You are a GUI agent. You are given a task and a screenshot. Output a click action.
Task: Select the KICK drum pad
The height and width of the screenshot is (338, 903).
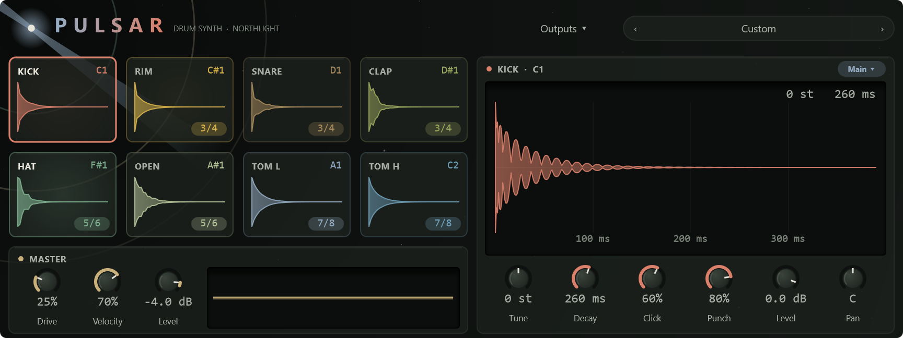pos(63,100)
